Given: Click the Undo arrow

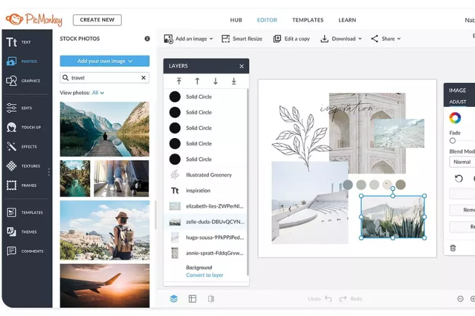Looking at the screenshot, I should 328,299.
